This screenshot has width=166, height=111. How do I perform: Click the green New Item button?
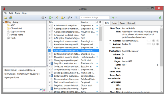[50, 17]
